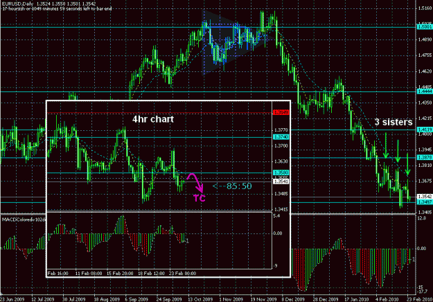
Task: Click the 0.00 label on the inset MACD scale
Action: tap(278, 233)
